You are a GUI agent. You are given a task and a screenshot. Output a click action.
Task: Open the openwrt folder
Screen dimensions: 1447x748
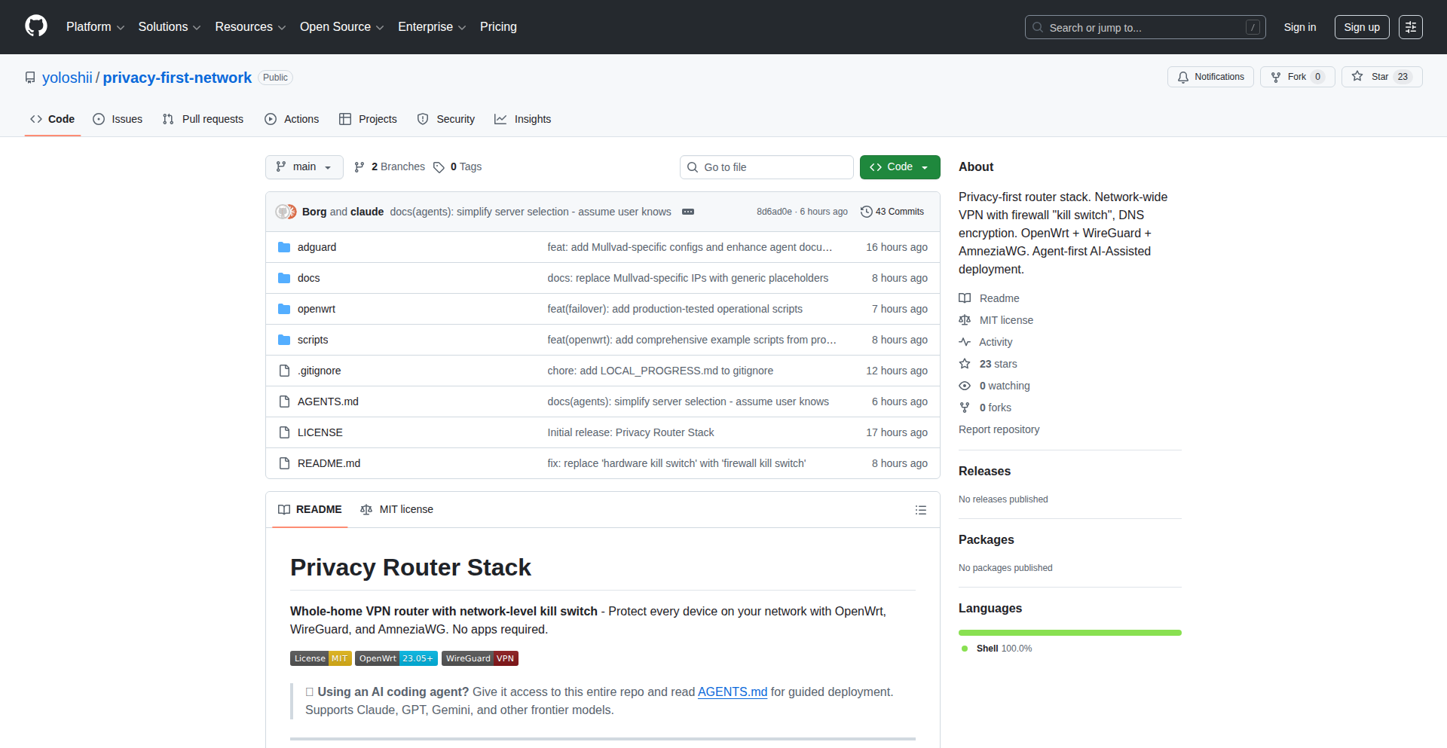317,309
